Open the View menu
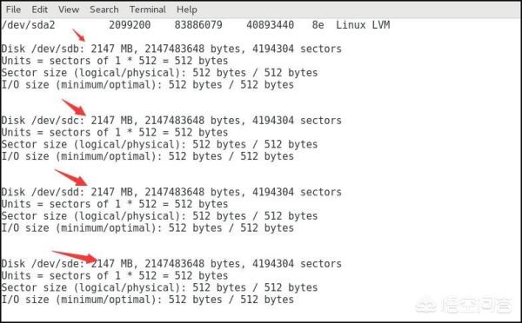This screenshot has height=323, width=522. point(69,10)
